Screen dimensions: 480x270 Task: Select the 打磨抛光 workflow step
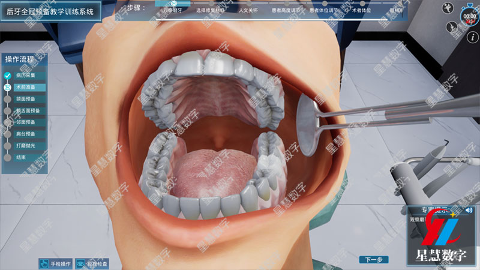pyautogui.click(x=26, y=145)
